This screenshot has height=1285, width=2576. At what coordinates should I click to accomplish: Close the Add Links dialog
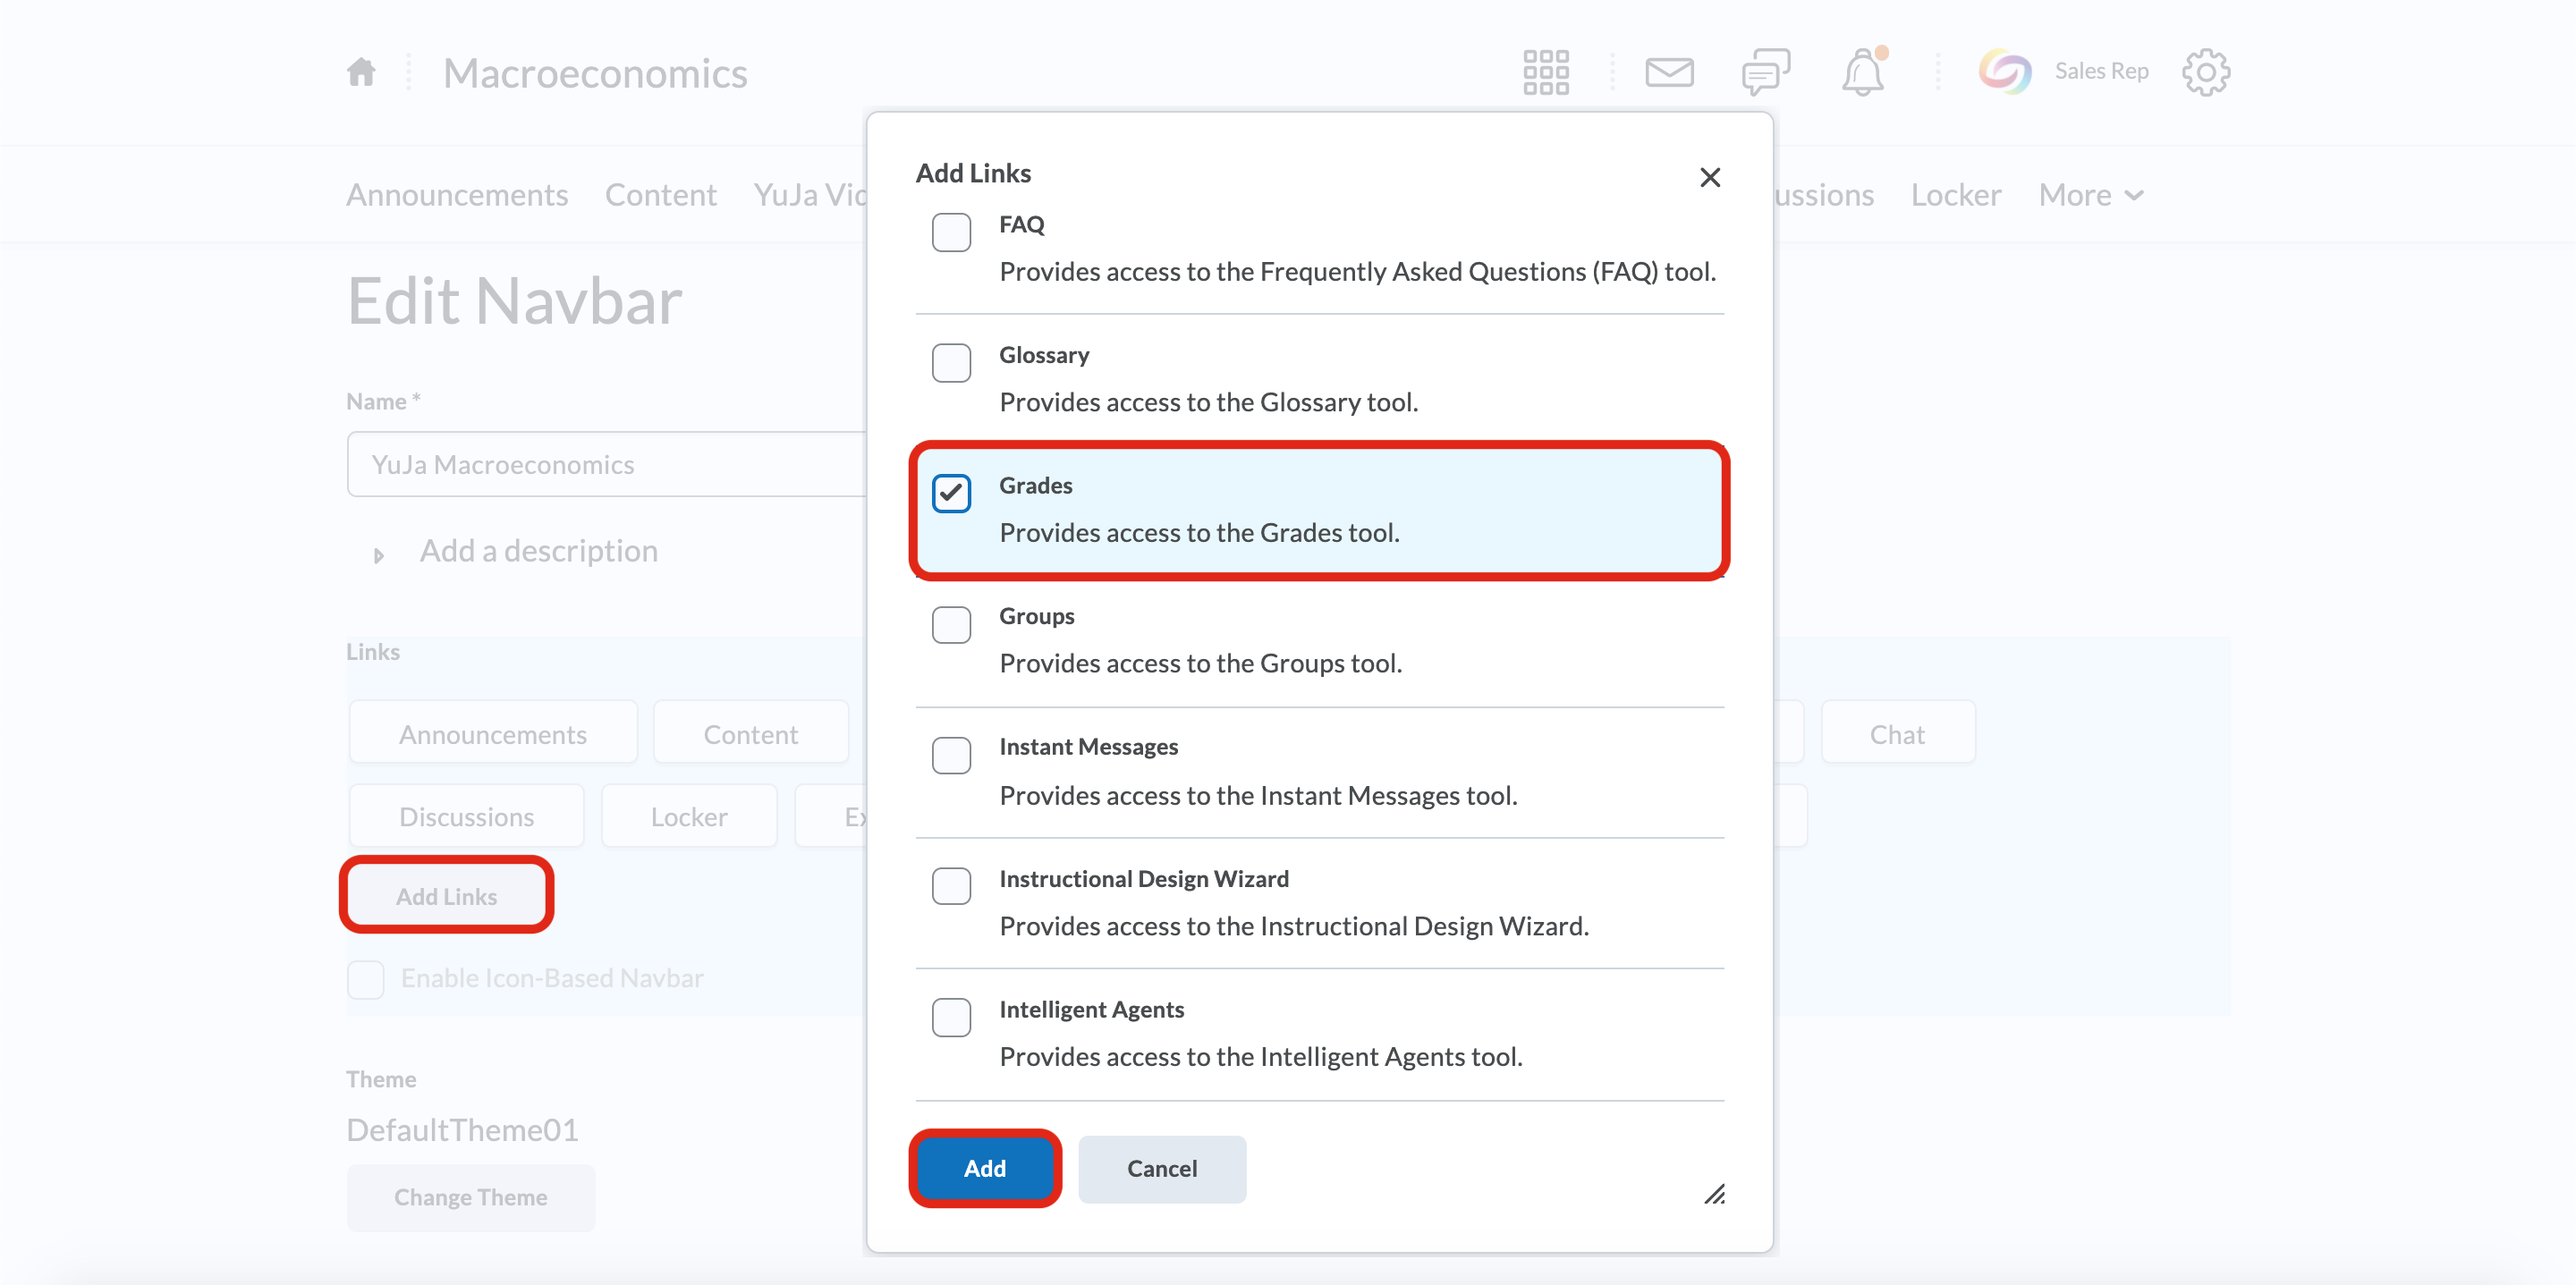pyautogui.click(x=1709, y=177)
